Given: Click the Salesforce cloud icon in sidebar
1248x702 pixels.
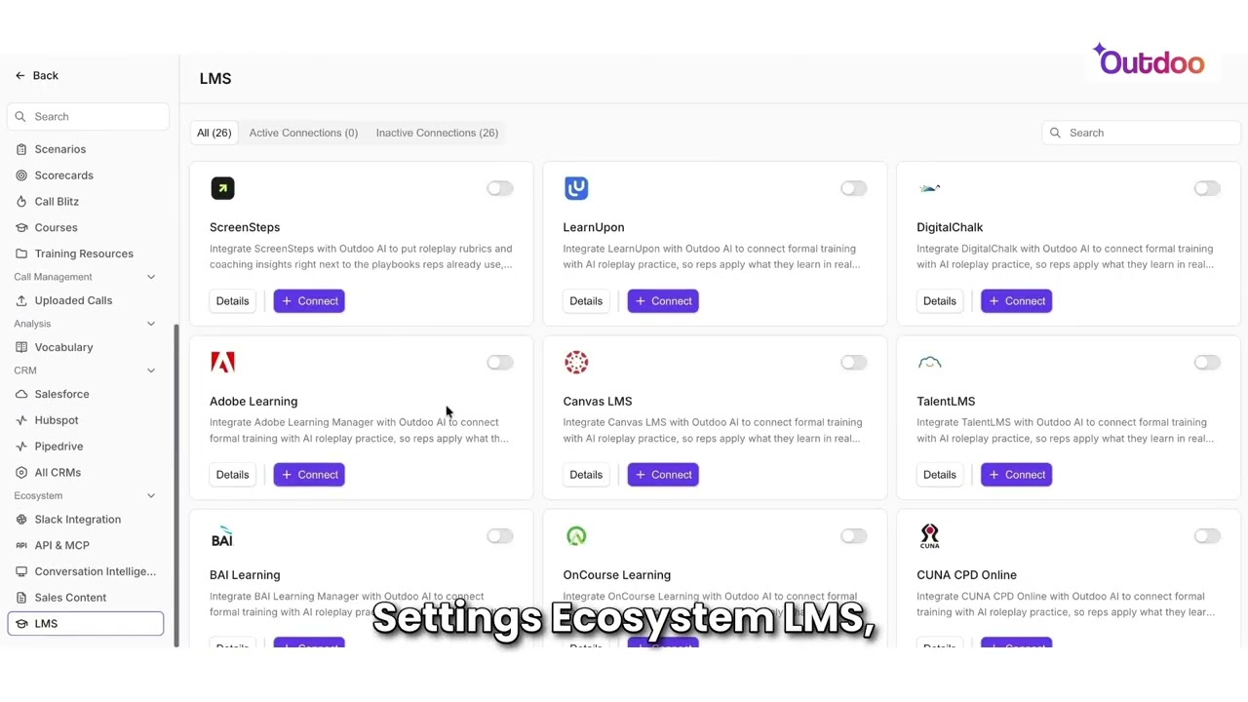Looking at the screenshot, I should click(x=21, y=394).
